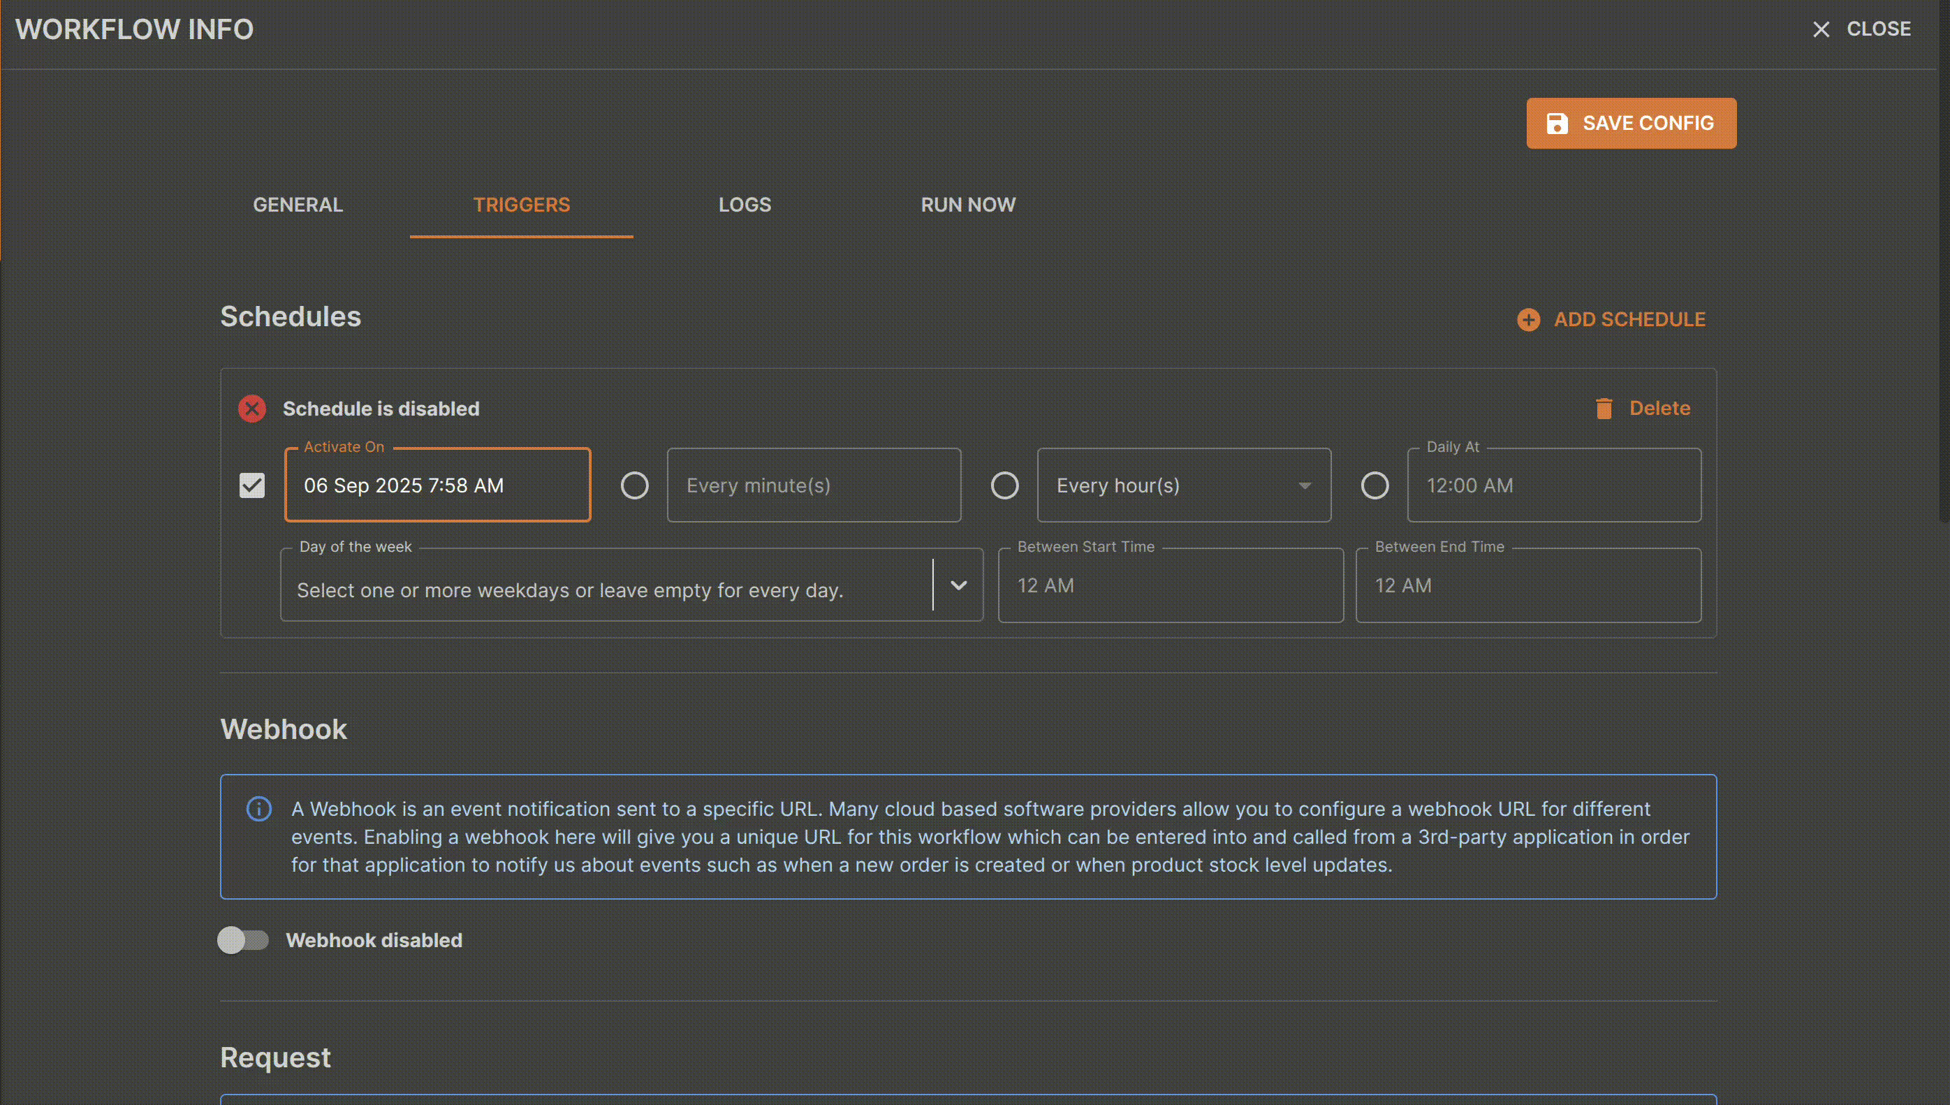The image size is (1950, 1105).
Task: Click the Between Start Time field
Action: click(1170, 585)
